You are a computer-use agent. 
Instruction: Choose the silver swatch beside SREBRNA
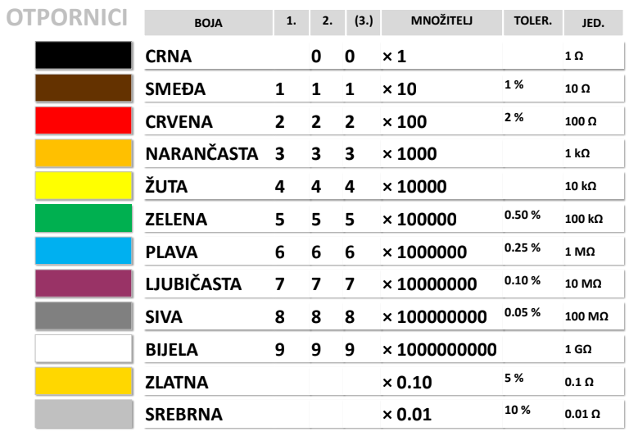pyautogui.click(x=83, y=414)
